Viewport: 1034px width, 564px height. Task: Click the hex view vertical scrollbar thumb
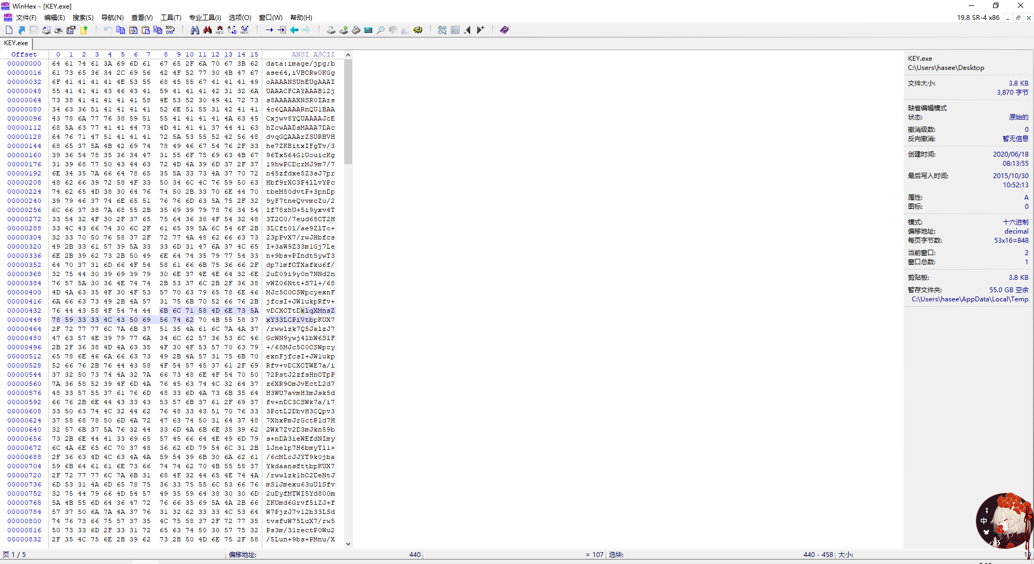(348, 111)
